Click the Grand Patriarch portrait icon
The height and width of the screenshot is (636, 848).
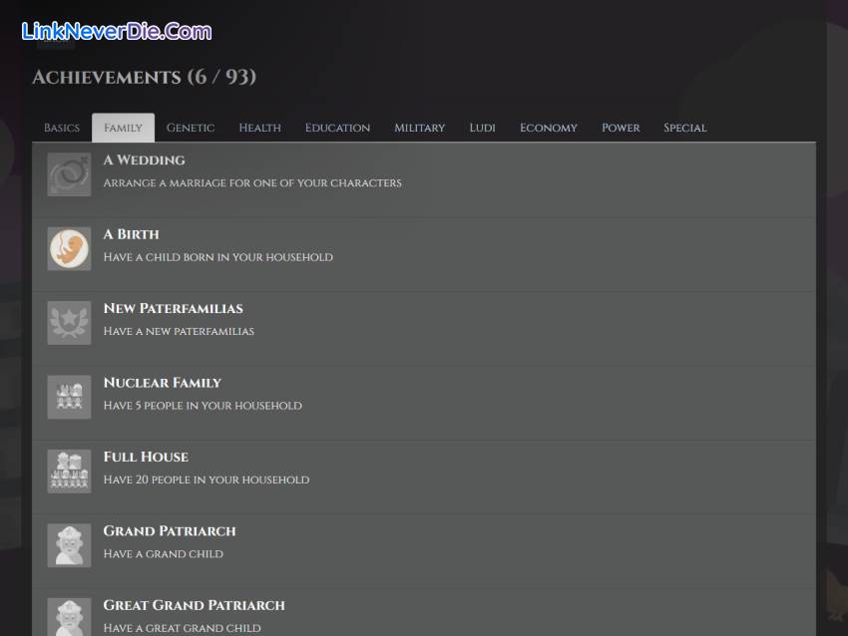[x=69, y=545]
